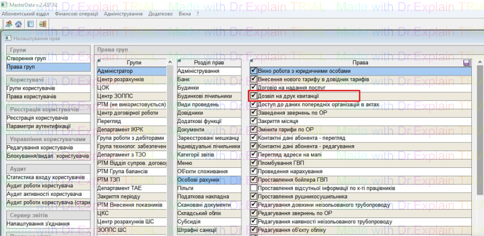
Task: Enable Проставлення відсутньої інформації по к-ті працівників
Action: (x=254, y=188)
